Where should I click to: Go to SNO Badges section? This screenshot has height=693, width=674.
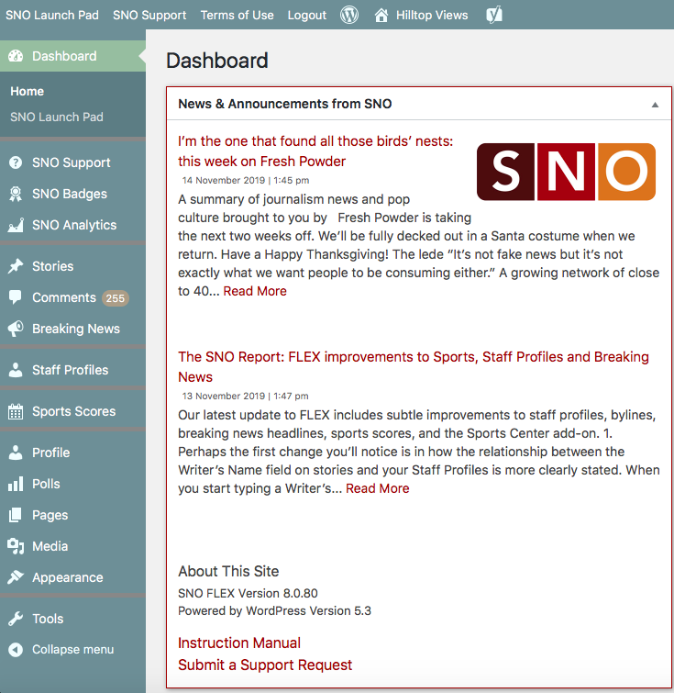pos(70,194)
